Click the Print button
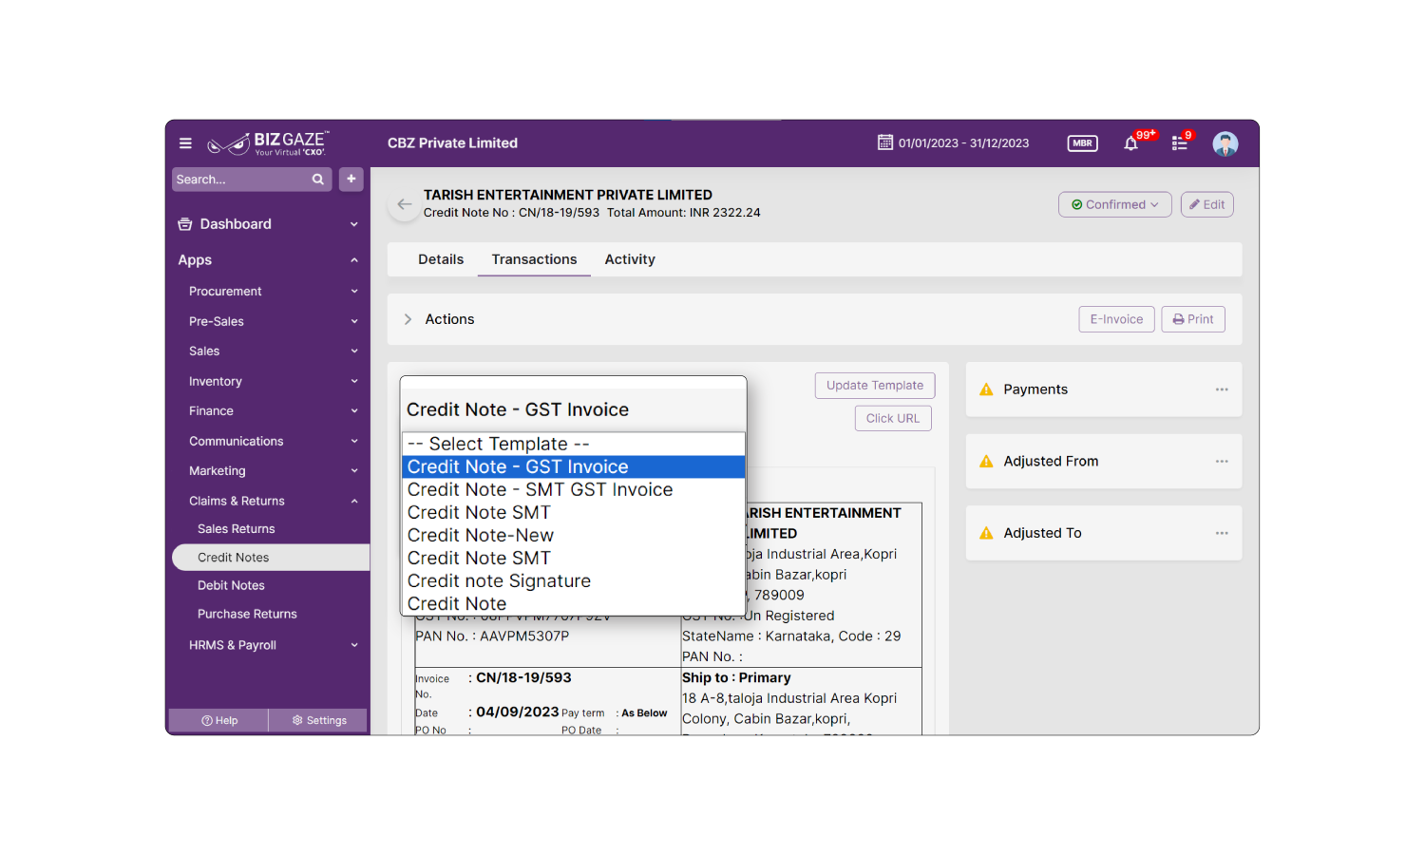The width and height of the screenshot is (1425, 855). [1193, 319]
